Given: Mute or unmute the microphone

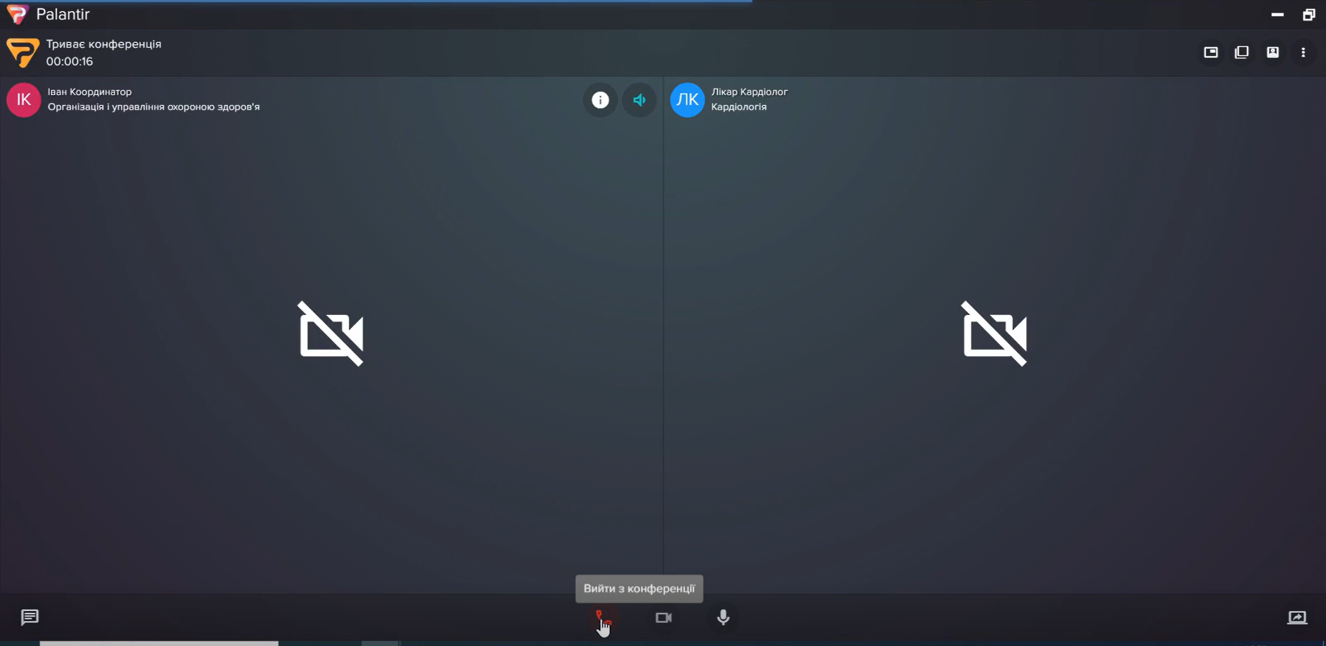Looking at the screenshot, I should (723, 618).
